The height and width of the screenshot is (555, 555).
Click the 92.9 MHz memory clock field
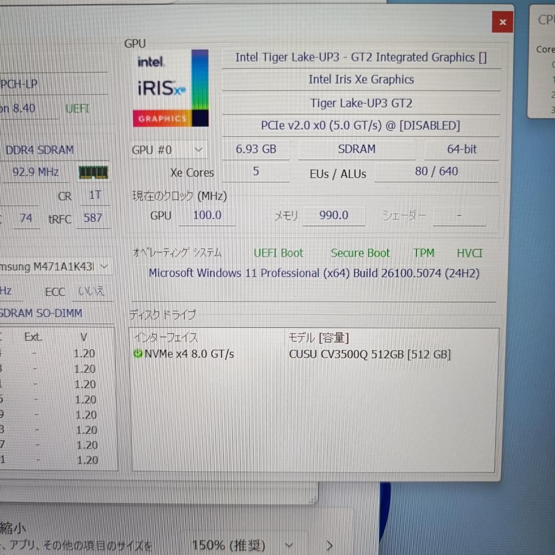[35, 172]
